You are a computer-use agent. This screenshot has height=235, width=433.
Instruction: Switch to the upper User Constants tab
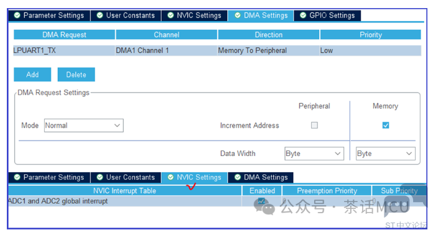pos(126,16)
